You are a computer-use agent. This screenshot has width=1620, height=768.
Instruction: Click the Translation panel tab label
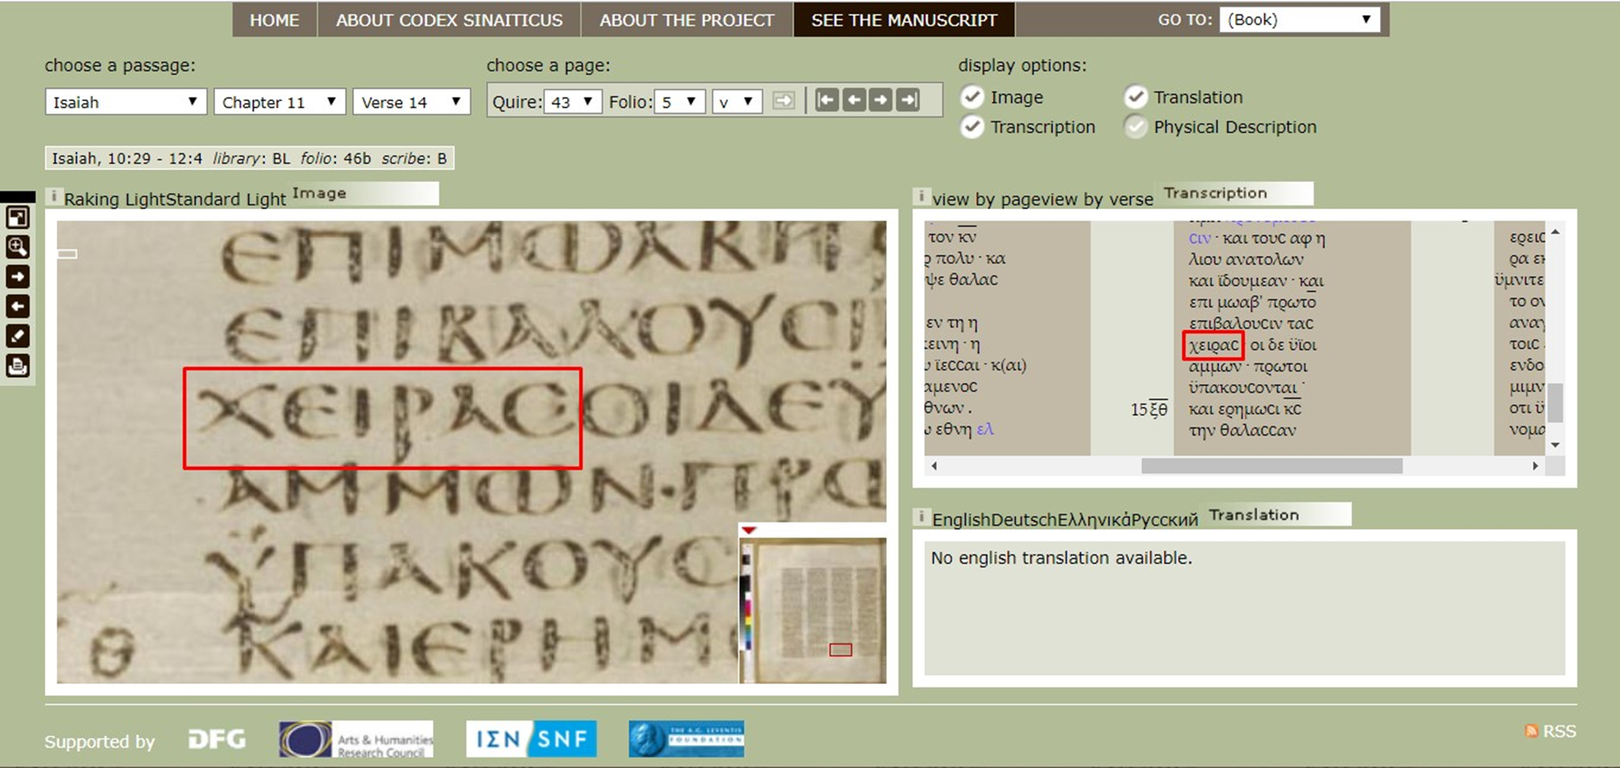(x=1254, y=515)
